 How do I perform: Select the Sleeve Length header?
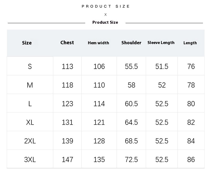(x=161, y=43)
